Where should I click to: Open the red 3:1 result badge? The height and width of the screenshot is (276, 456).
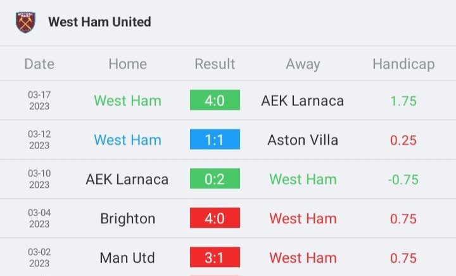pos(215,257)
